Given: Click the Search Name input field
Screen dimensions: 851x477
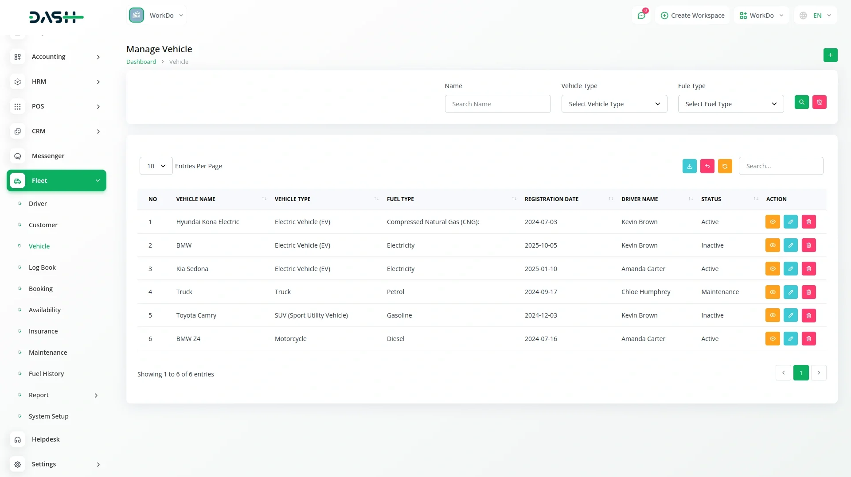Looking at the screenshot, I should point(497,104).
